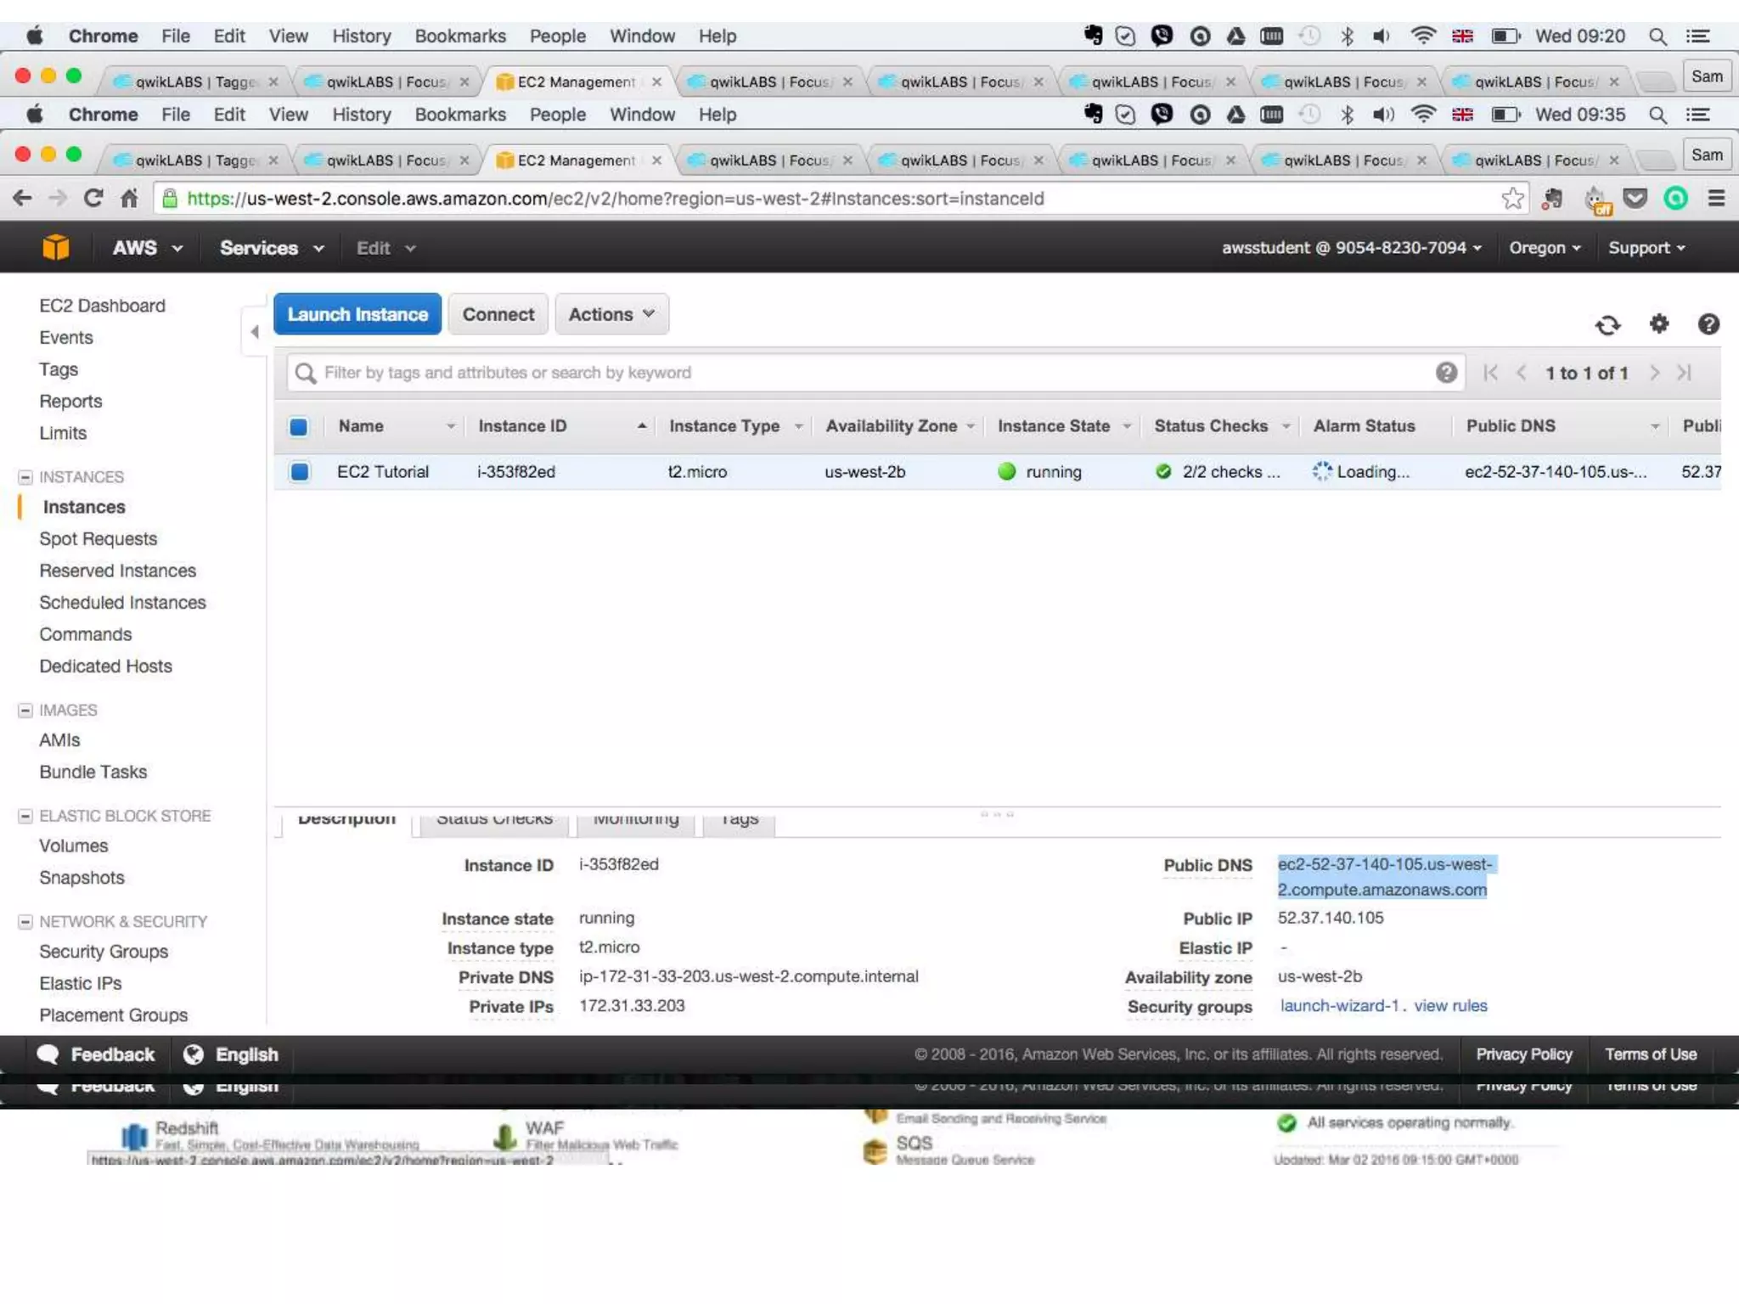Viewport: 1739px width, 1304px height.
Task: Open the AWS dropdown menu
Action: (148, 248)
